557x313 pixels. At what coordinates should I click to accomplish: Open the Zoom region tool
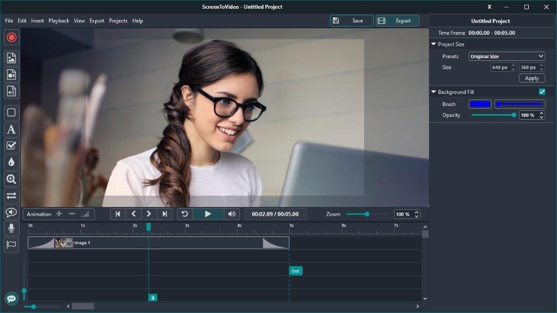point(11,179)
